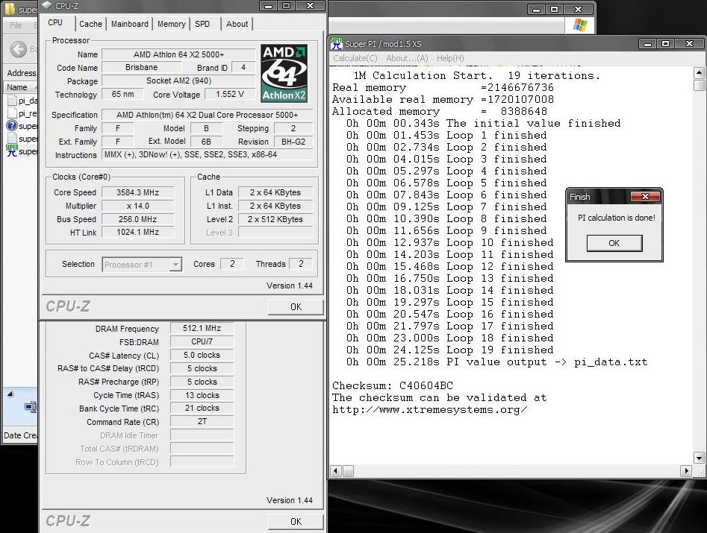Click the FSB:DRAM value CPU/7

[202, 341]
